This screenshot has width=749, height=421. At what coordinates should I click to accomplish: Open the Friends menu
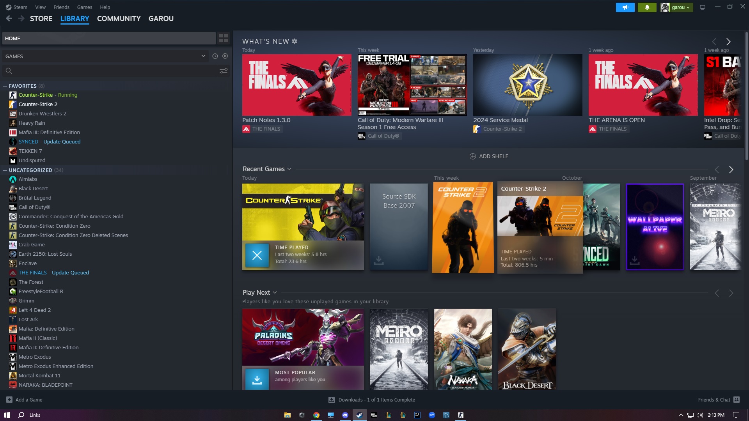tap(61, 7)
